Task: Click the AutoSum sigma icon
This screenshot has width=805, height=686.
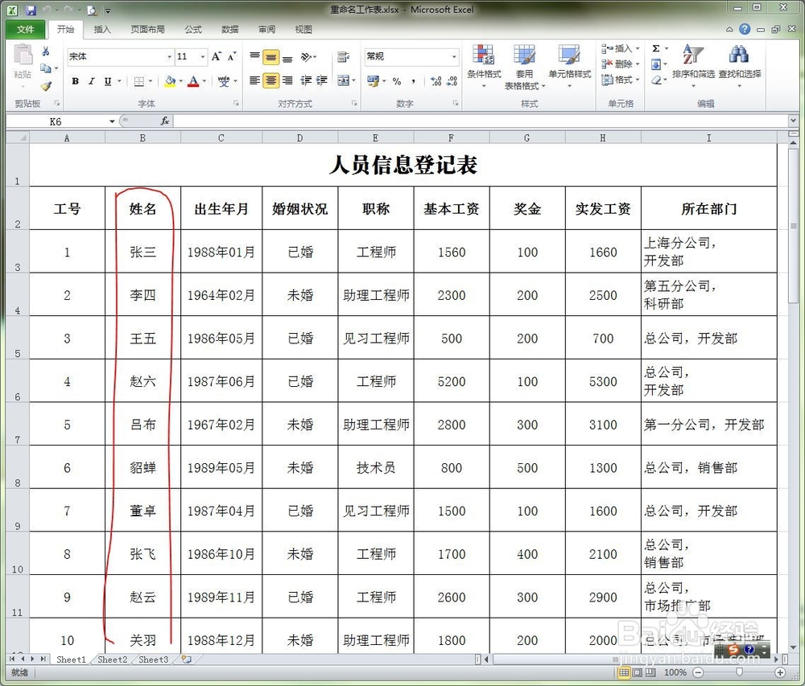Action: (x=656, y=49)
